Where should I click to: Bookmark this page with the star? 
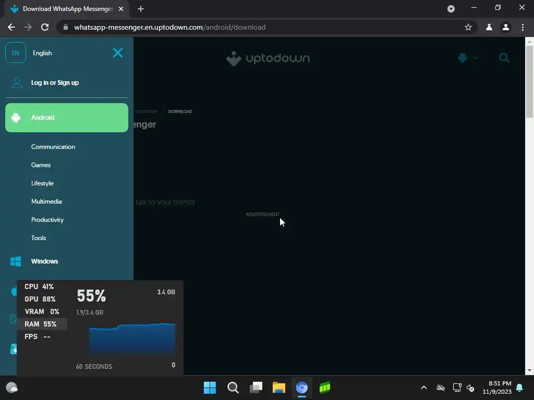468,27
